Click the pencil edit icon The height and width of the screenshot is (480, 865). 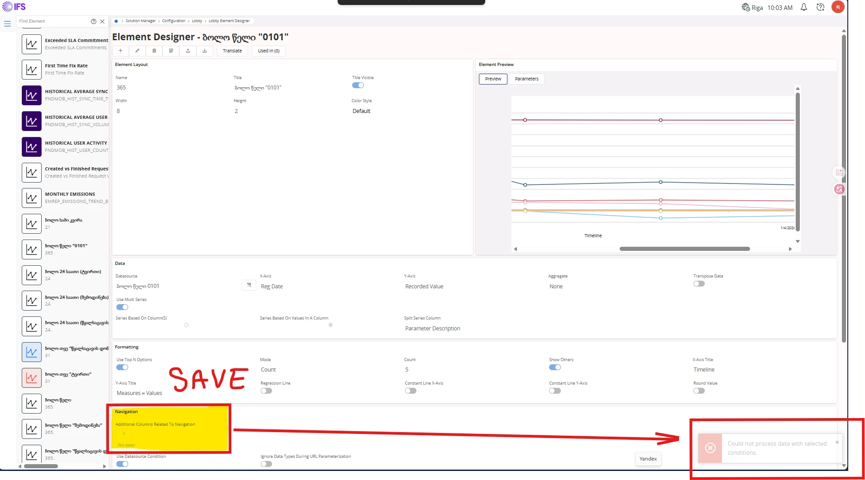click(x=137, y=51)
